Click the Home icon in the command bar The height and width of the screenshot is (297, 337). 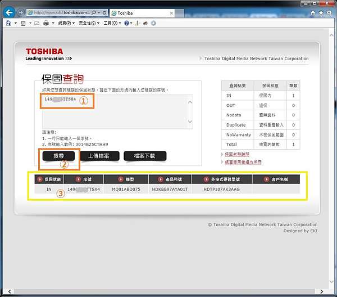point(8,23)
